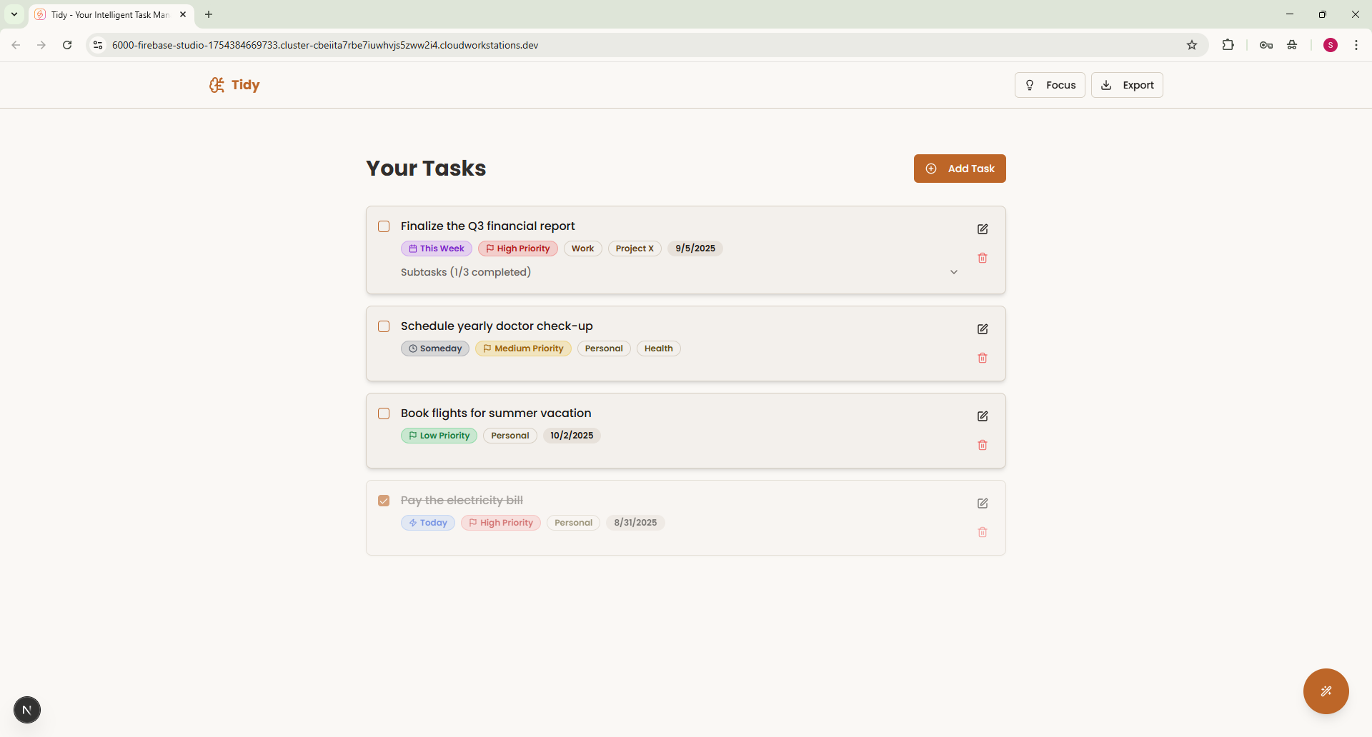Edit the Schedule yearly doctor check-up task
The height and width of the screenshot is (737, 1372).
(983, 329)
